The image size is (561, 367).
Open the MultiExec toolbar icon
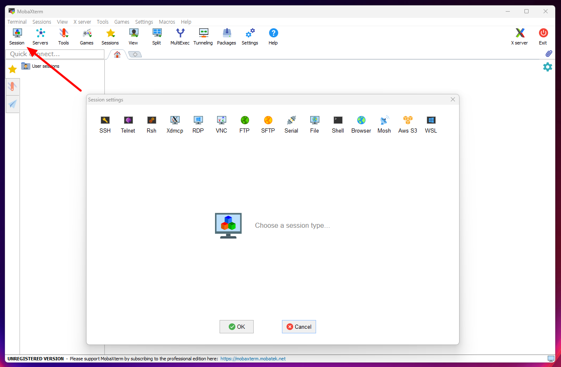pos(180,37)
